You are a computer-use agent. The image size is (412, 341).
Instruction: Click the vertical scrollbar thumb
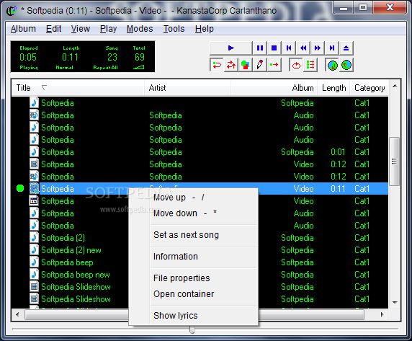point(395,161)
